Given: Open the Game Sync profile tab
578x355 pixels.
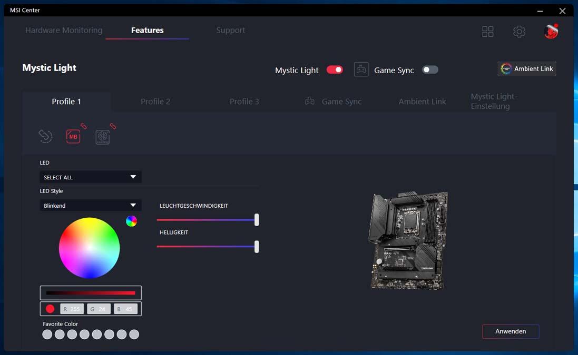Looking at the screenshot, I should pos(333,102).
